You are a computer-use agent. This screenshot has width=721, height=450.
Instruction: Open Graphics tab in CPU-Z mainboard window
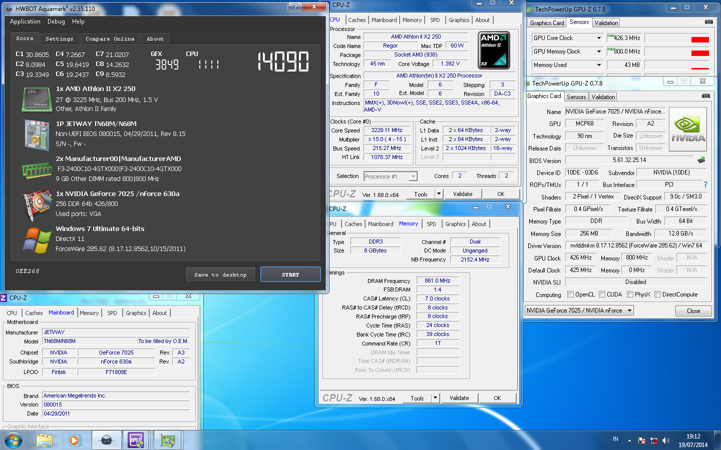(136, 313)
